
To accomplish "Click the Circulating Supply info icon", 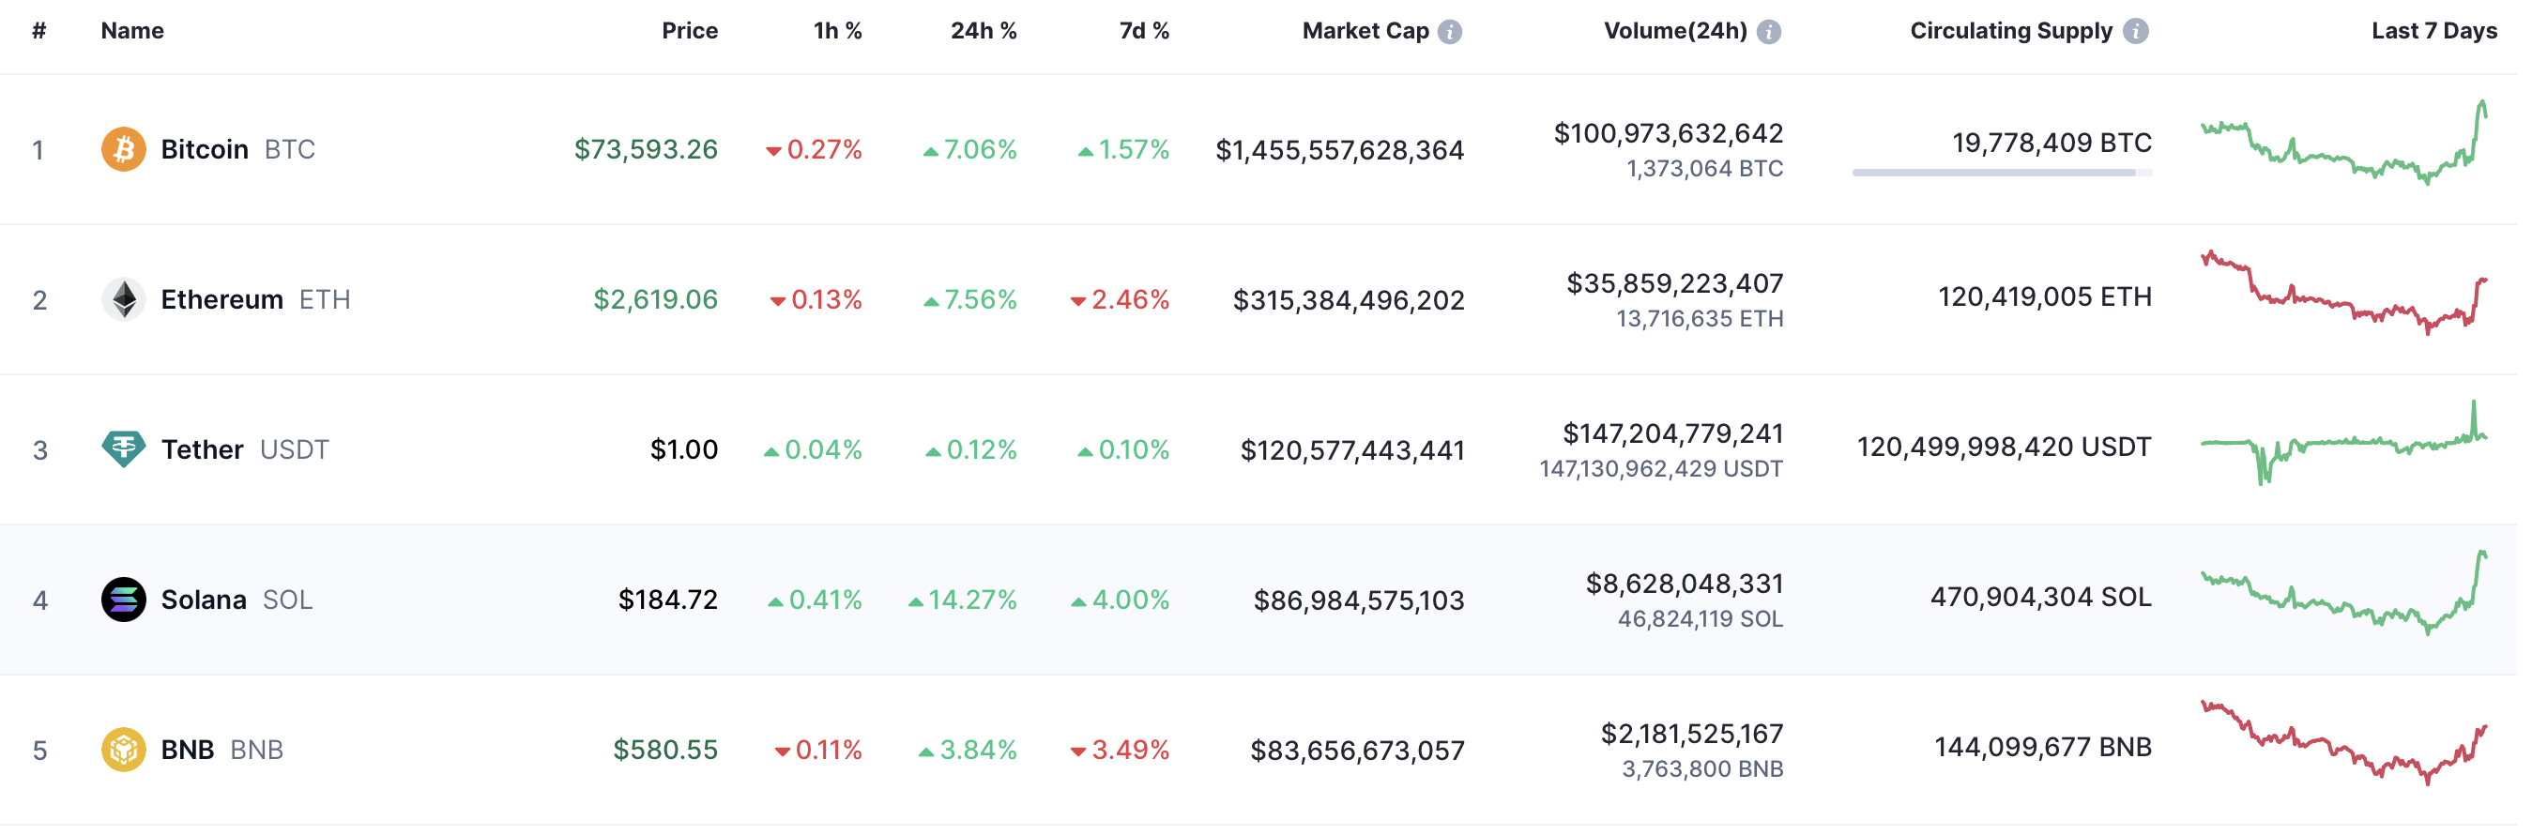I will [2135, 32].
